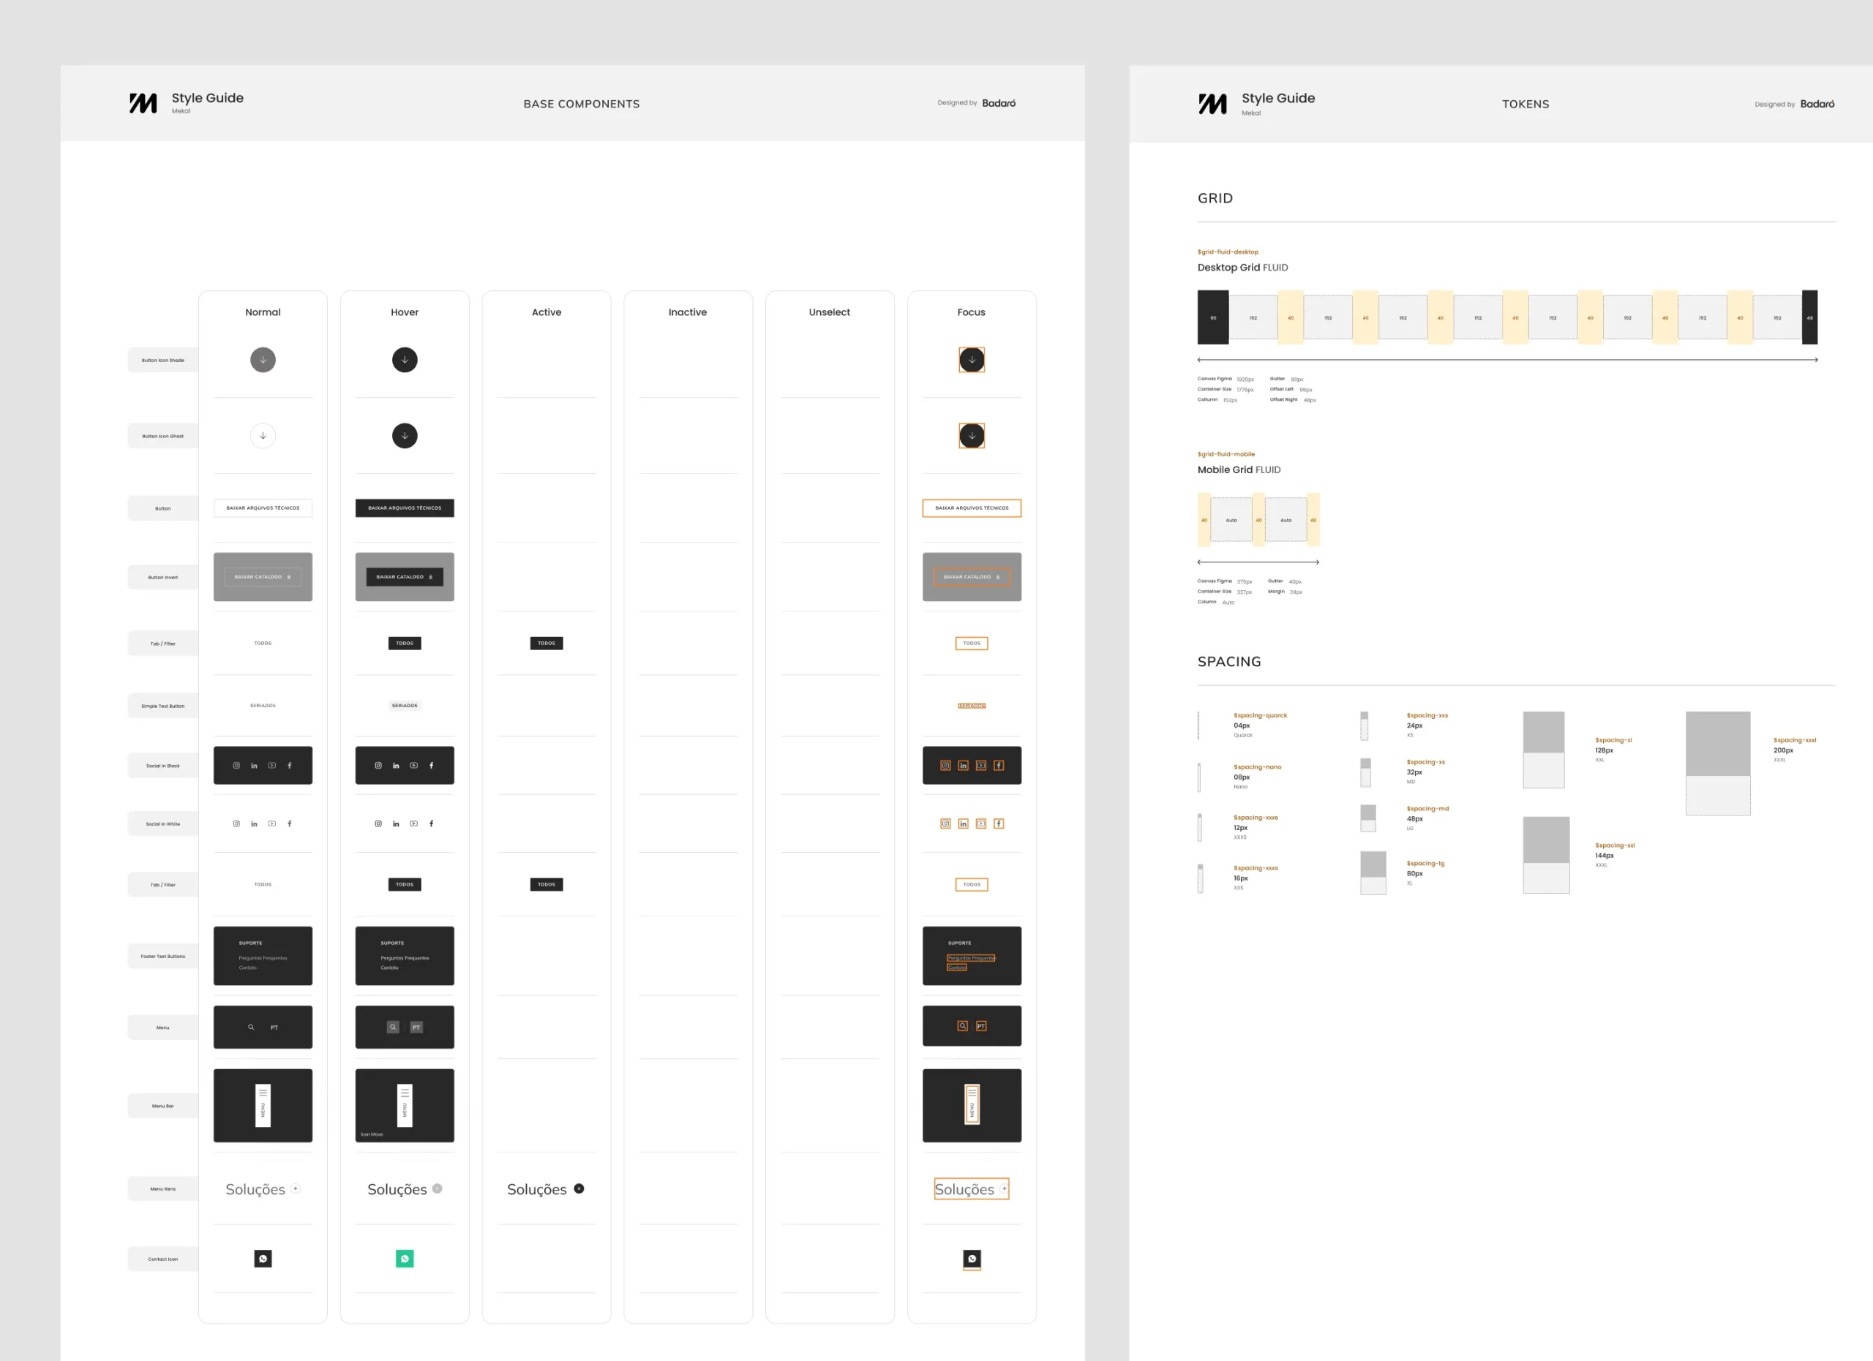Click orange-outlined BAIXAR ARQUIVOS TÉCNICOS in Focus column
Screen dimensions: 1873x1361
972,508
